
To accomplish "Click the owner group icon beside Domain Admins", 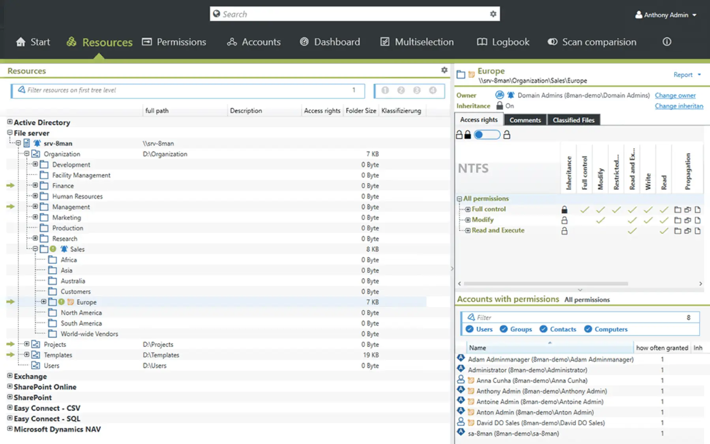I will (500, 95).
